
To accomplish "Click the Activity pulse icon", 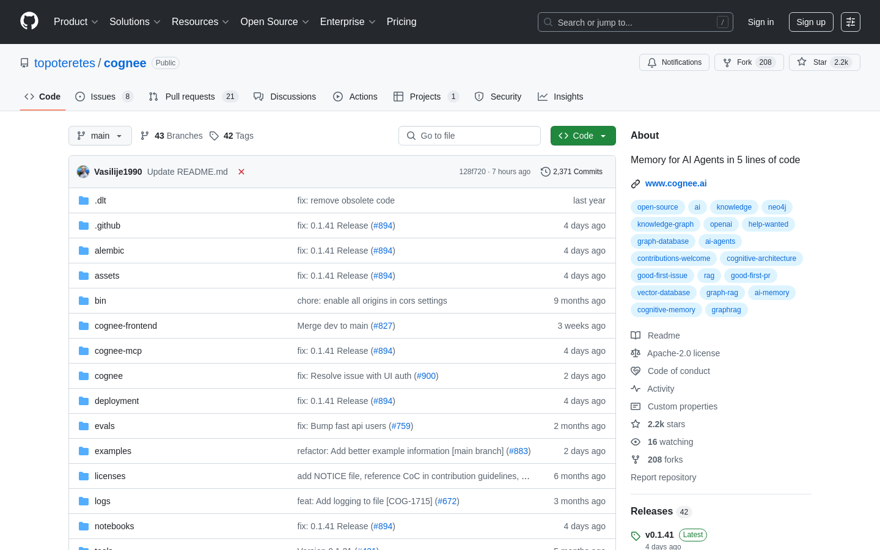I will pos(636,389).
